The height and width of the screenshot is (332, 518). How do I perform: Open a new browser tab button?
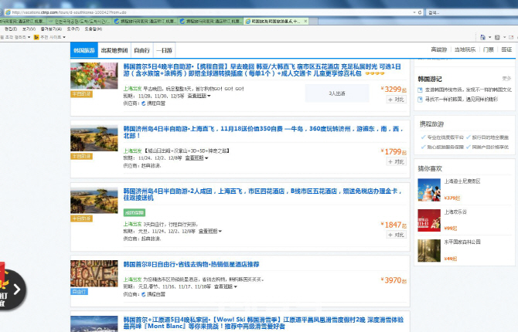tap(314, 21)
